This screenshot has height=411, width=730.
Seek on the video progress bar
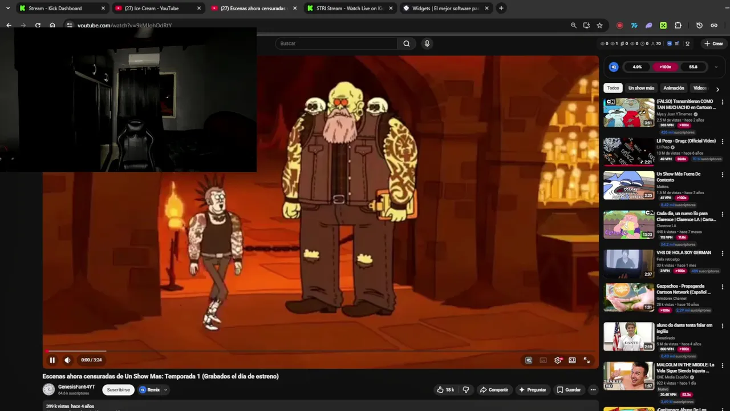(321, 351)
